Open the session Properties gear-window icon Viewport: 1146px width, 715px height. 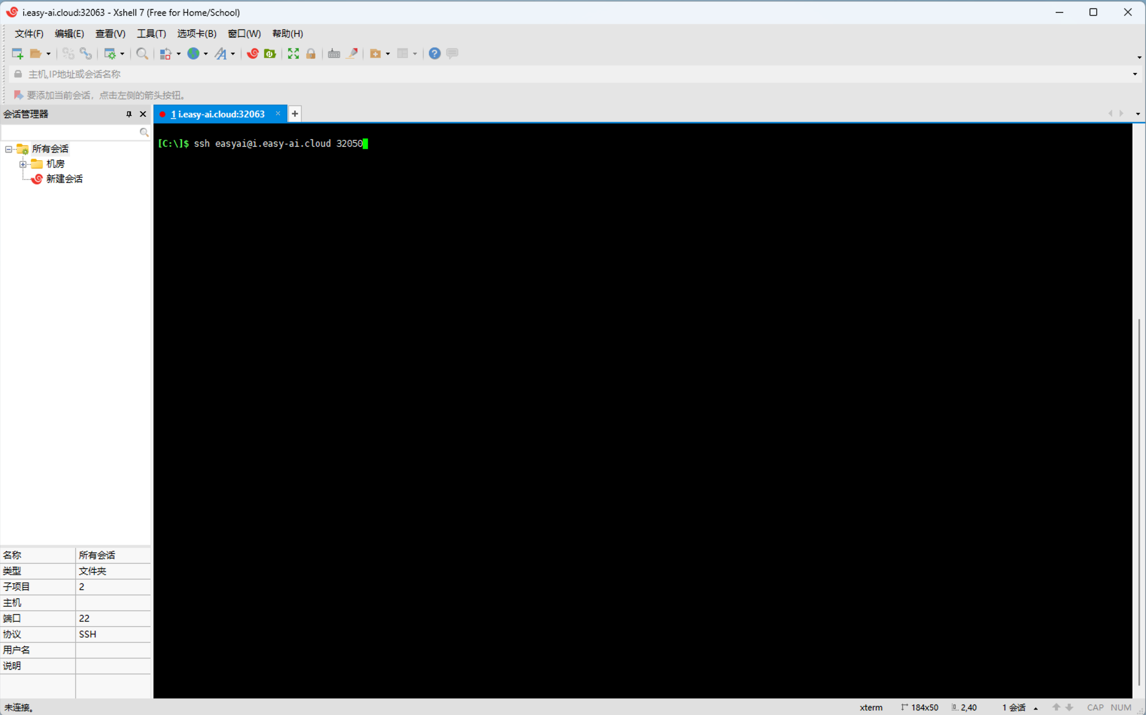[x=110, y=53]
